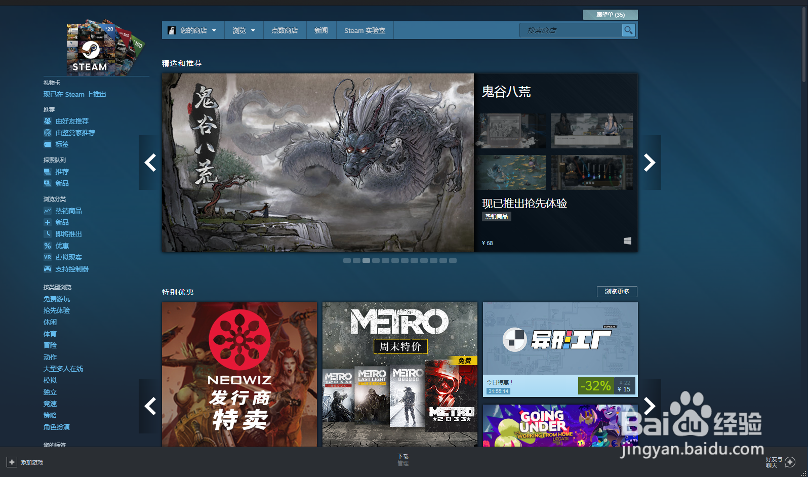Click the controller support gamepad icon
The height and width of the screenshot is (477, 808).
click(48, 269)
